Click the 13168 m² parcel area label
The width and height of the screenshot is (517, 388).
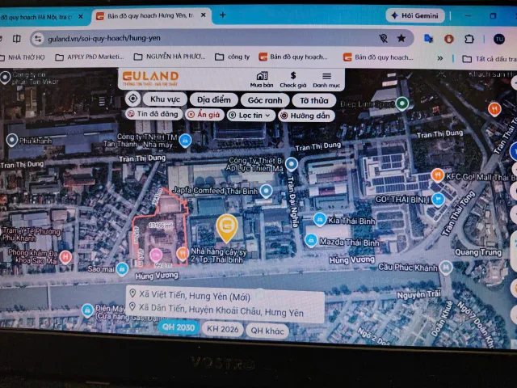pyautogui.click(x=161, y=226)
